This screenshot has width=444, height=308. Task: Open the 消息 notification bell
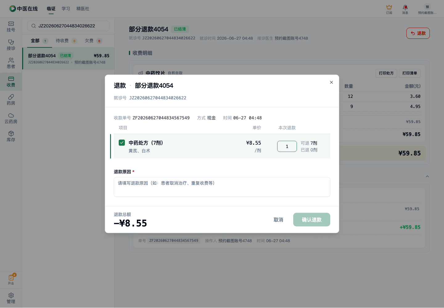pyautogui.click(x=405, y=7)
